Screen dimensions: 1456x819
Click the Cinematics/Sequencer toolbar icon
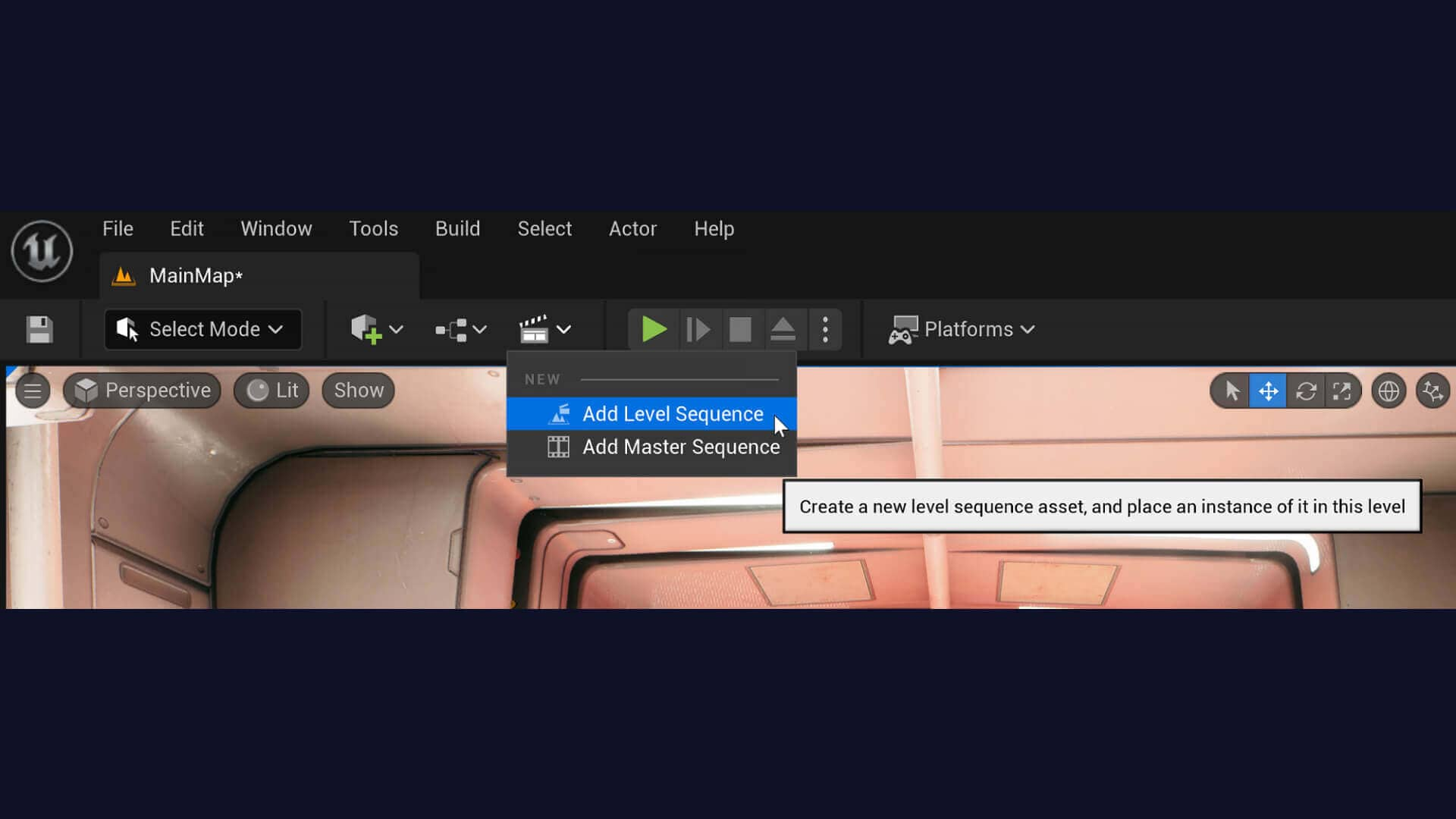coord(535,329)
